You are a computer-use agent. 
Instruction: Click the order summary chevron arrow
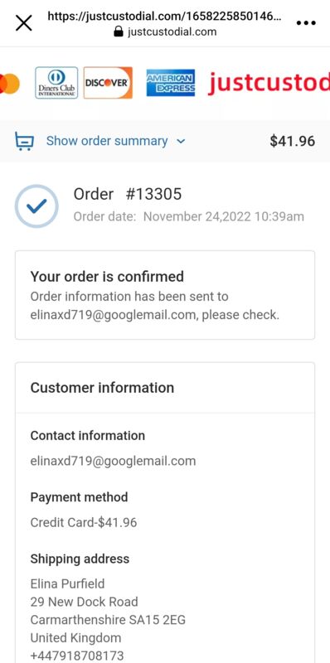[181, 142]
